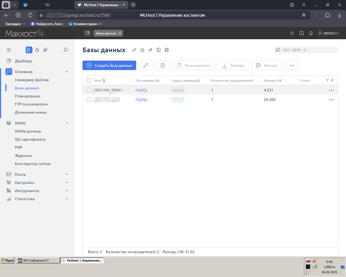Go to Планировщик
The height and width of the screenshot is (277, 346).
[x=28, y=96]
